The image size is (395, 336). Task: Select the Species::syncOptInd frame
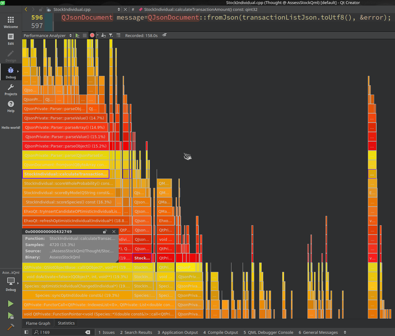[77, 295]
